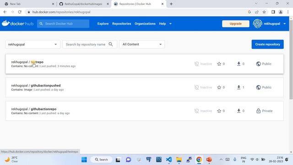Click the taskbar Search box
The height and width of the screenshot is (165, 293).
click(102, 159)
